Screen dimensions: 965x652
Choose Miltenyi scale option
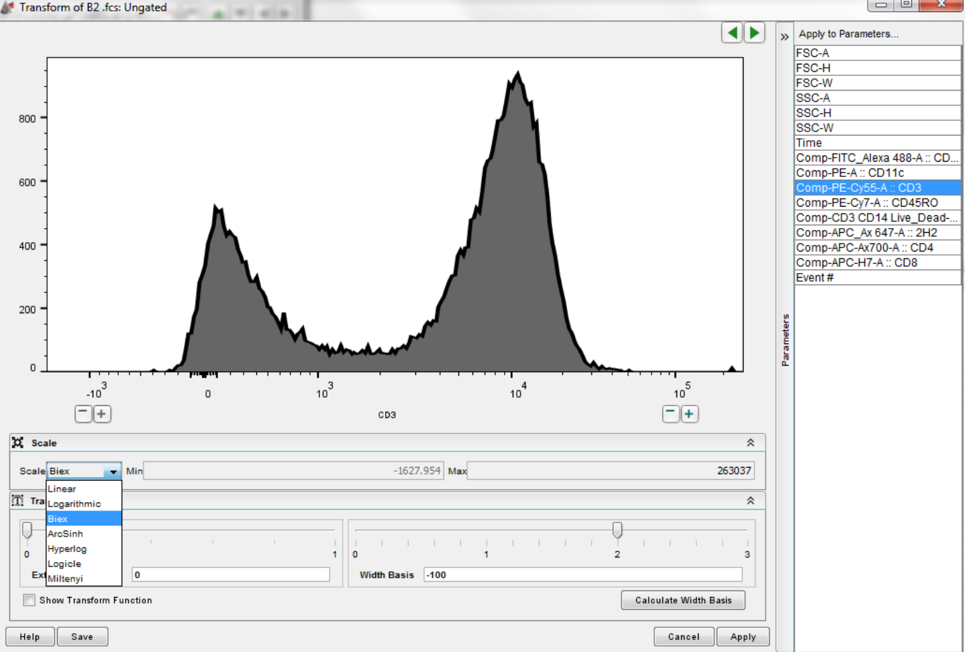pos(84,578)
